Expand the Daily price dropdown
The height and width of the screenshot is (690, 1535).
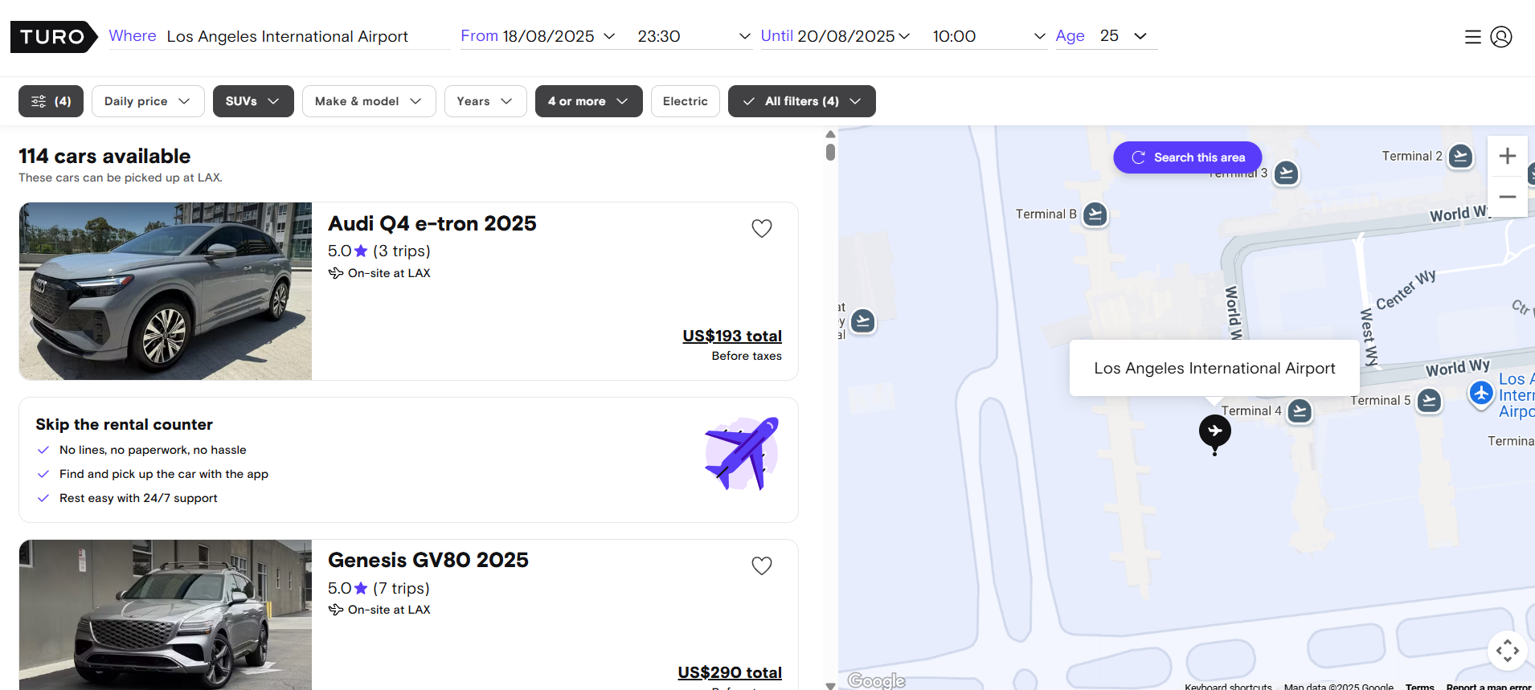(x=148, y=101)
